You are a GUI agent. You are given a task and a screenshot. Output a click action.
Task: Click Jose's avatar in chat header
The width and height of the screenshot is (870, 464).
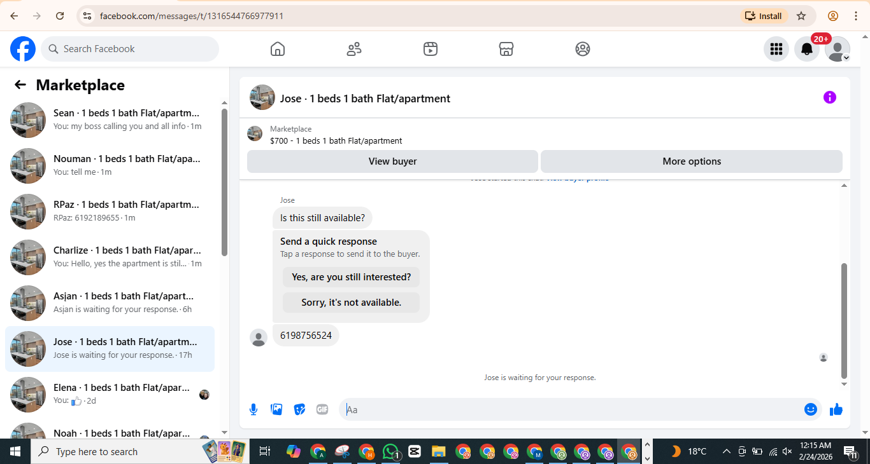[x=262, y=97]
